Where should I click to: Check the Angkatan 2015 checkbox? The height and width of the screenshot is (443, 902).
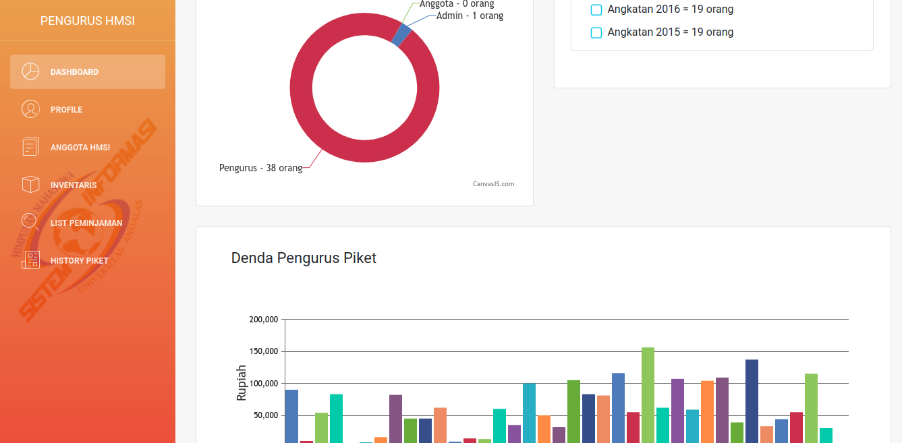(x=596, y=32)
